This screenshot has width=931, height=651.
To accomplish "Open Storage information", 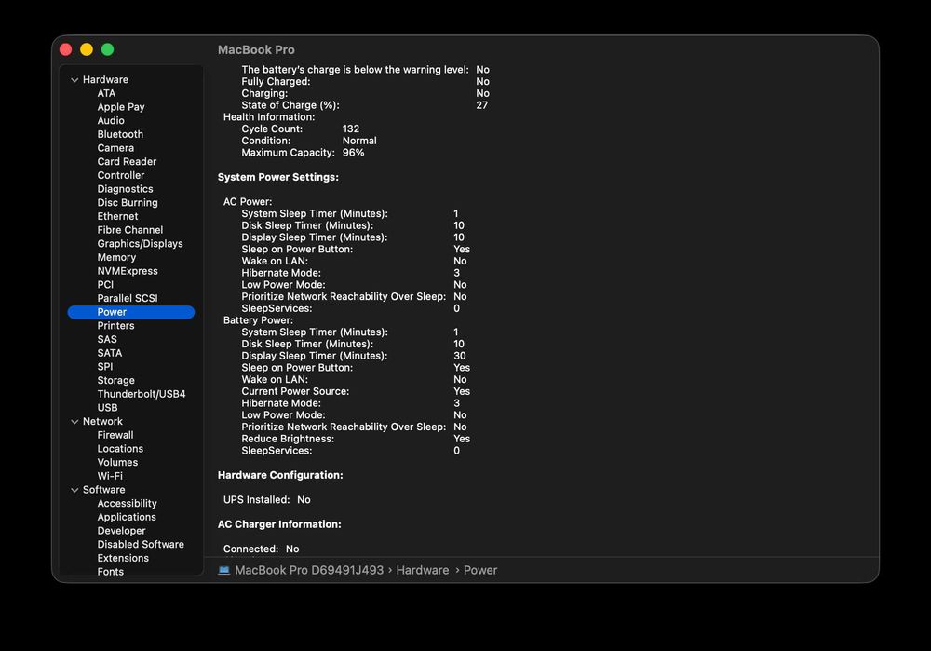I will pos(115,380).
